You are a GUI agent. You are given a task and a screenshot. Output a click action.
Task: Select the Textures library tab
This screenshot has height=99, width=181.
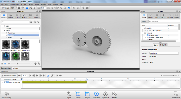30,16
